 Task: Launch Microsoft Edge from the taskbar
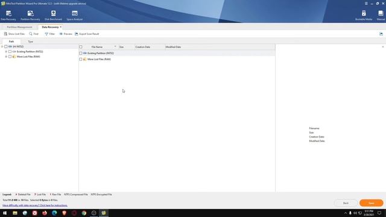pyautogui.click(x=54, y=213)
